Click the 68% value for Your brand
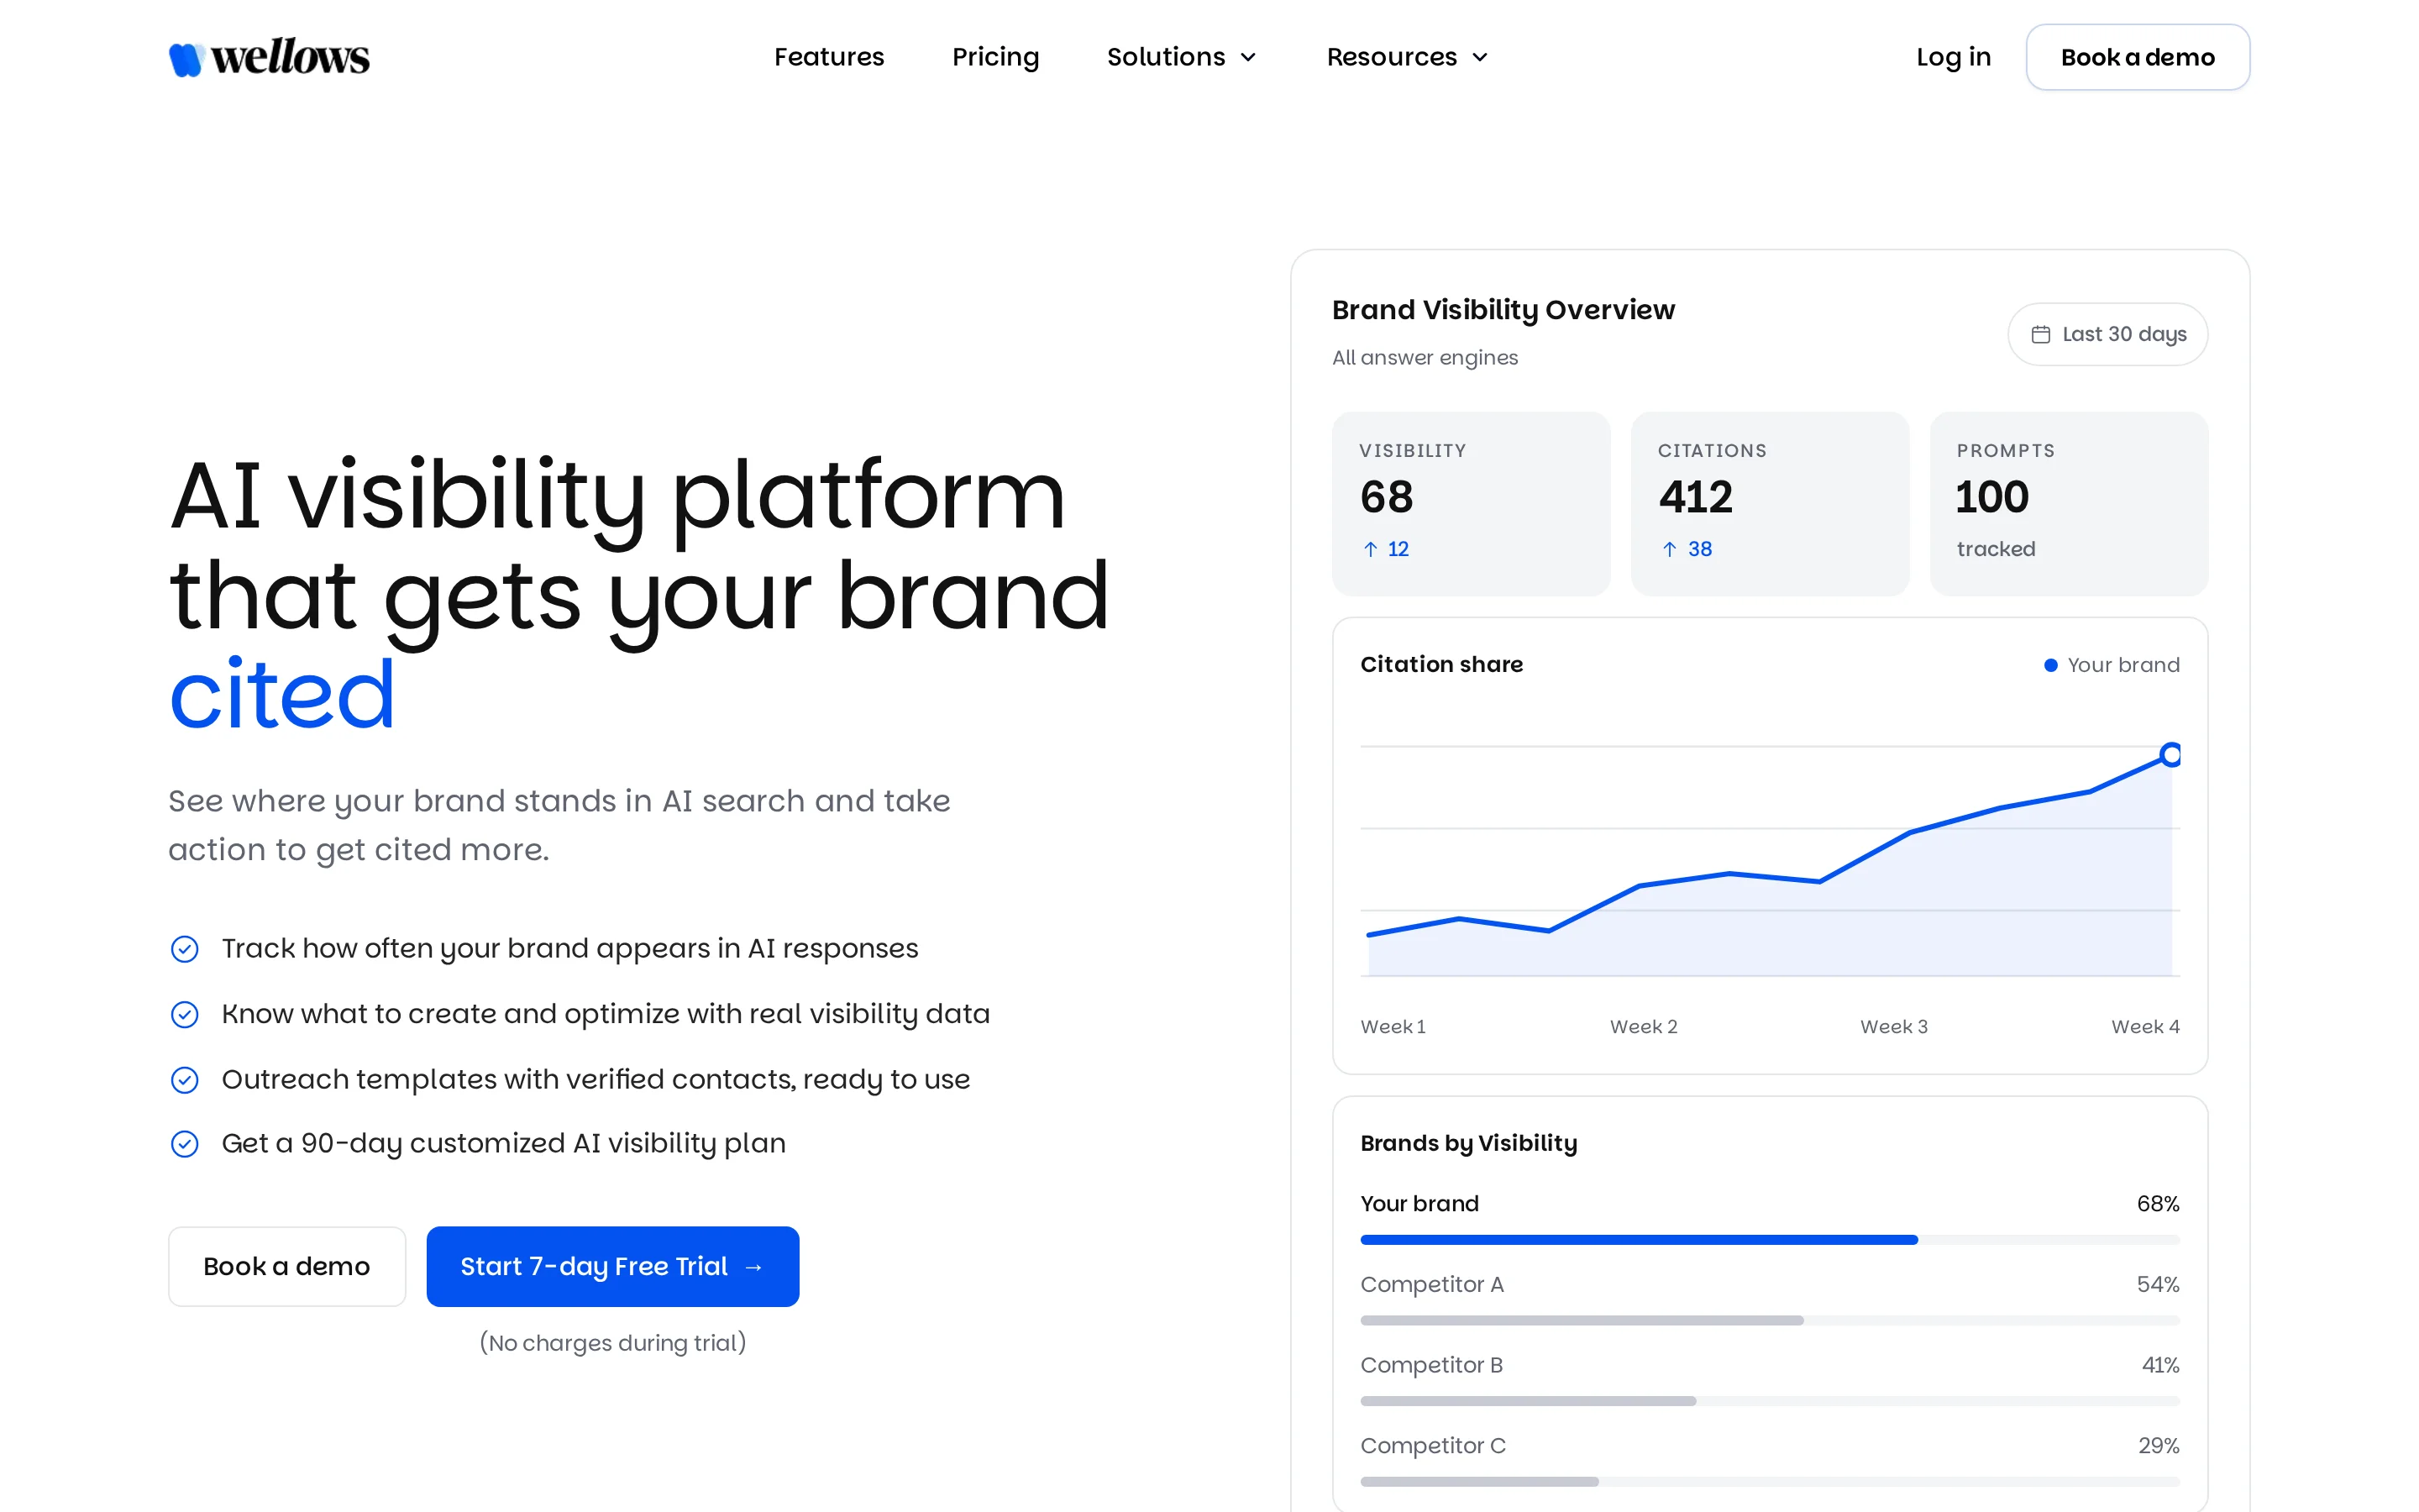2419x1512 pixels. coord(2157,1204)
